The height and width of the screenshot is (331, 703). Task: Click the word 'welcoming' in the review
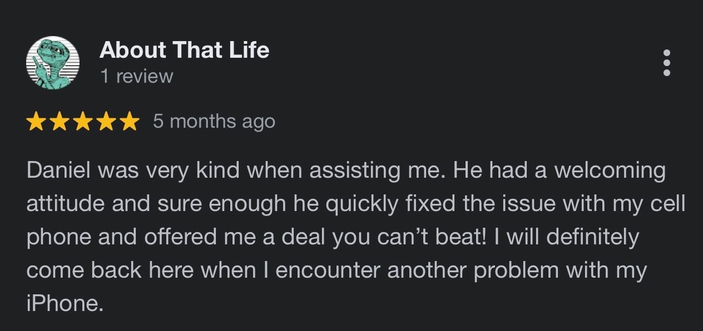pos(610,171)
